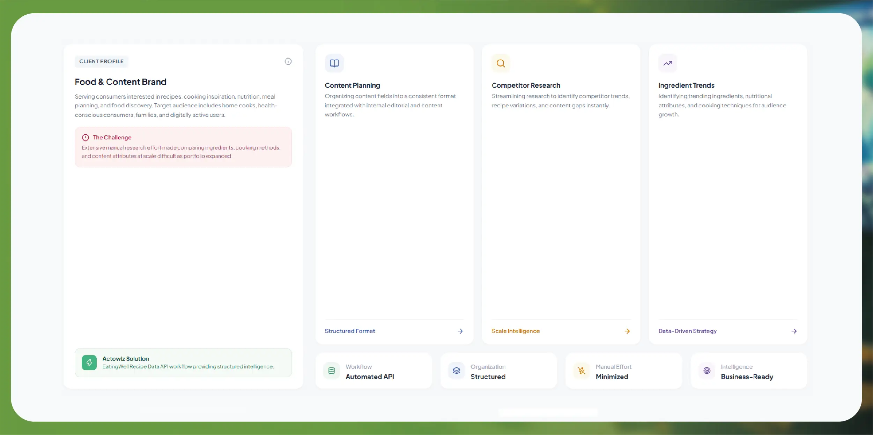Select the Content Planning heading

point(353,85)
